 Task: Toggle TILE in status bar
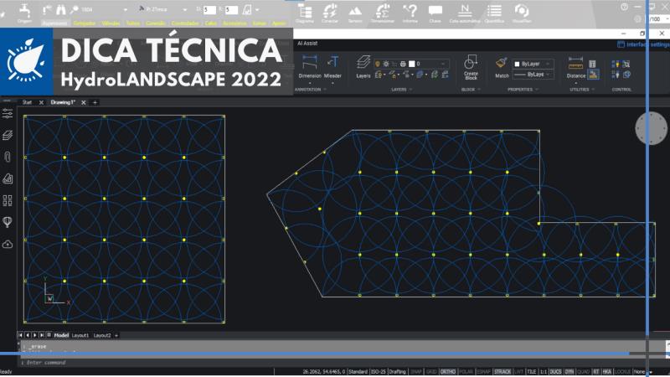point(532,372)
